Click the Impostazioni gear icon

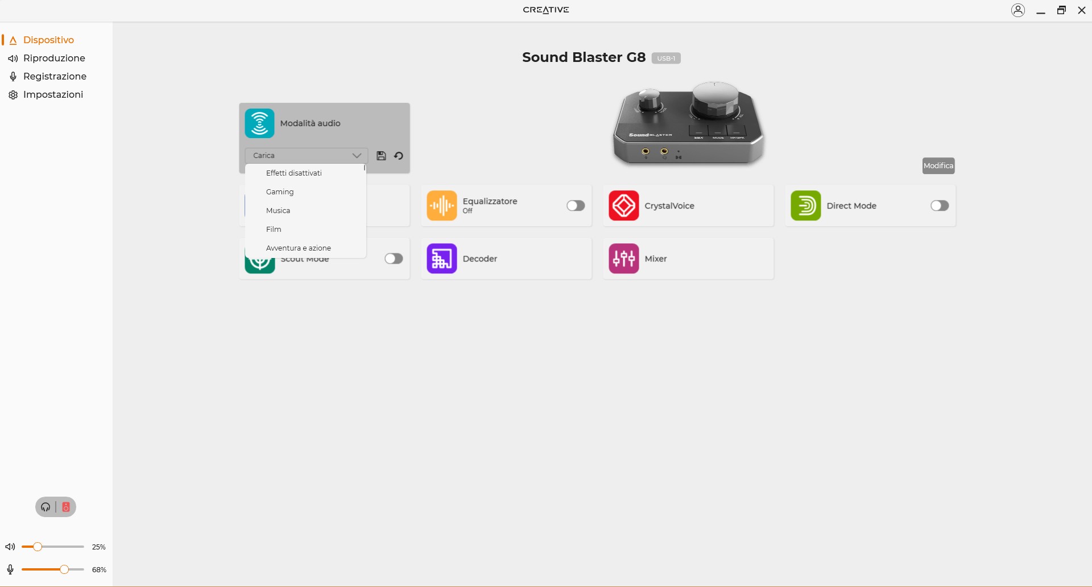point(13,95)
